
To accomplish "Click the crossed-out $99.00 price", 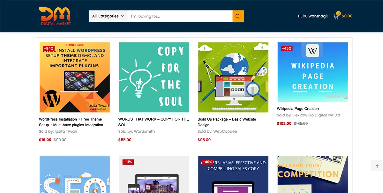I will [60, 140].
